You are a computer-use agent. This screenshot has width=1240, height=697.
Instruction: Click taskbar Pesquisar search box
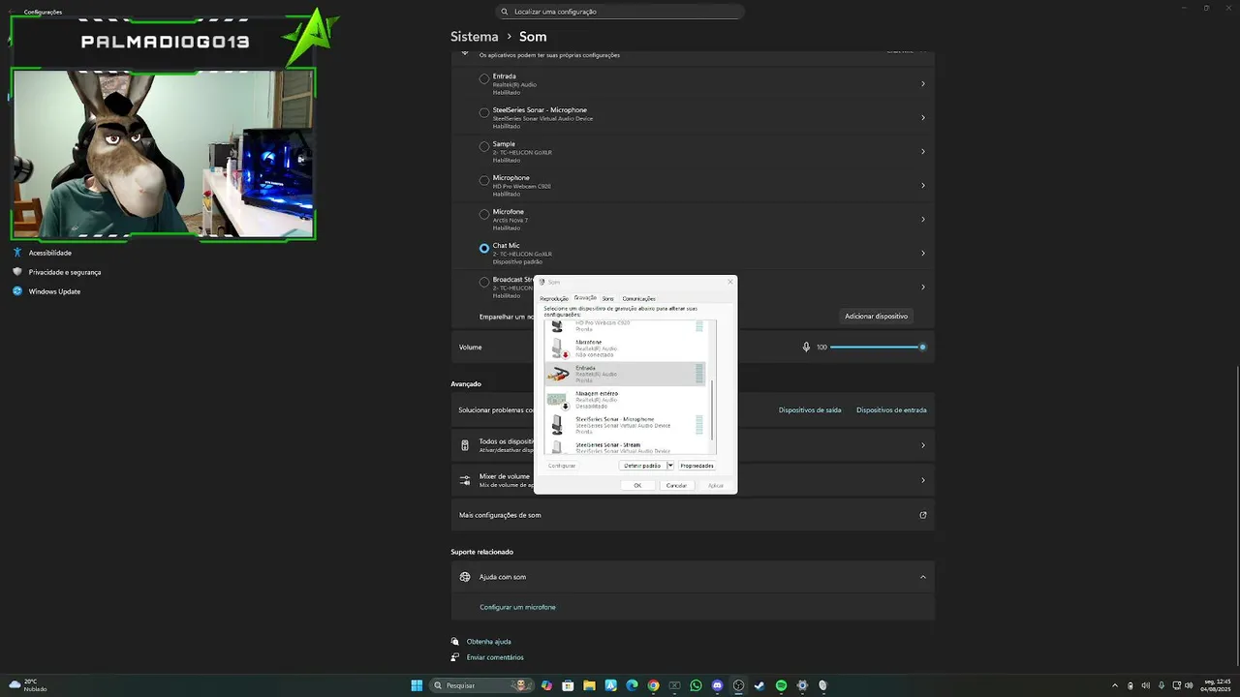coord(481,685)
